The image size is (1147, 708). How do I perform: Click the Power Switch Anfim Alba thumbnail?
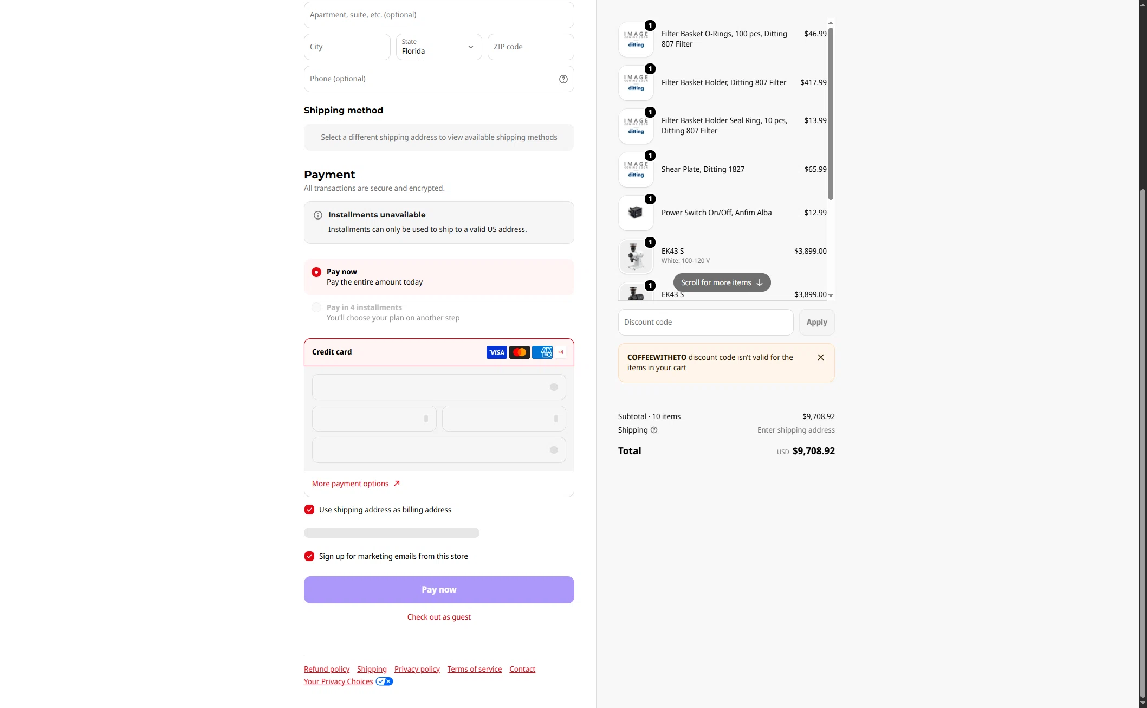coord(636,213)
